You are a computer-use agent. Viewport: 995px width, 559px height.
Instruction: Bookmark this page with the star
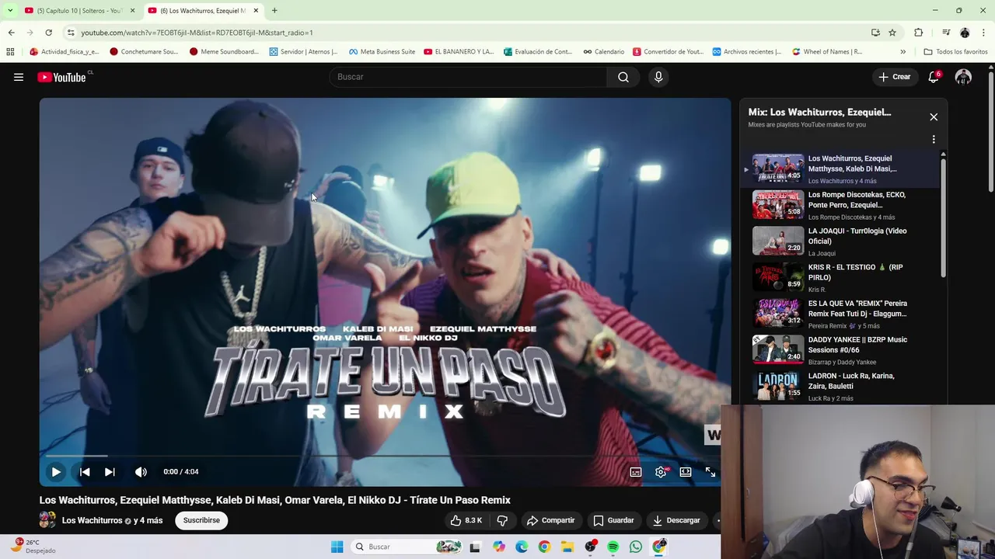[892, 33]
